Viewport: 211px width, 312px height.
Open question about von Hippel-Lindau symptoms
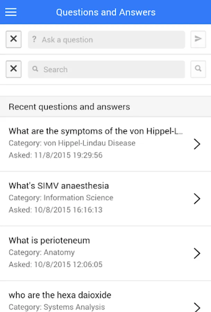95,131
